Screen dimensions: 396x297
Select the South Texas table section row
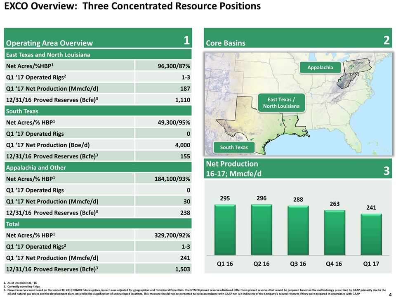pyautogui.click(x=98, y=111)
